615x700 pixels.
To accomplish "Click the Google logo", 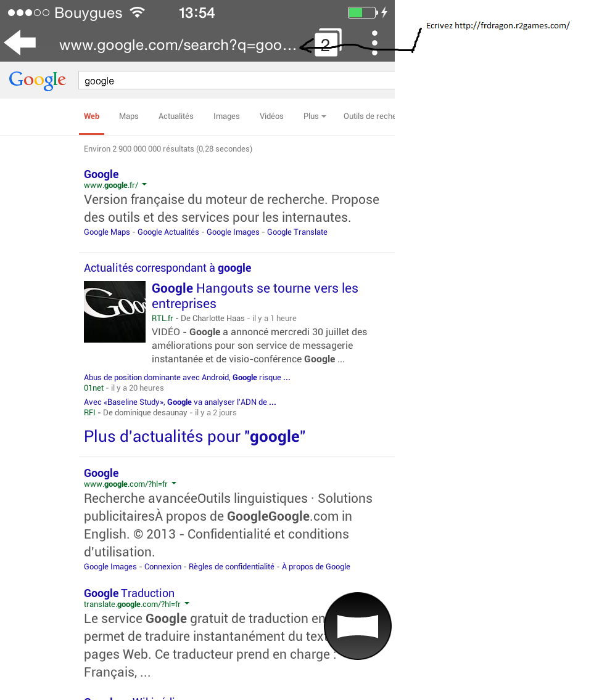I will [37, 81].
